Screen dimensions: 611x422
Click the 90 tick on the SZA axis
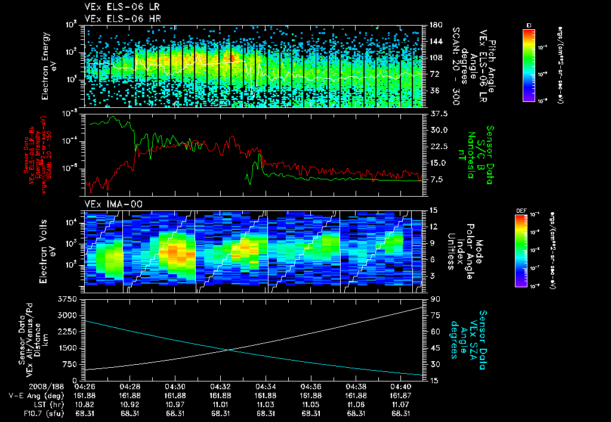coord(435,299)
